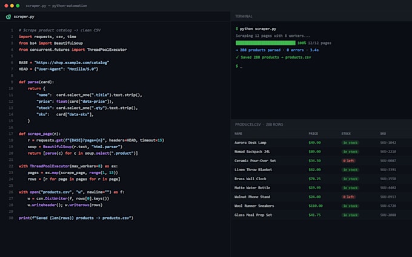
Task: Select the Wool Runner Sneakers cell
Action: pyautogui.click(x=254, y=206)
